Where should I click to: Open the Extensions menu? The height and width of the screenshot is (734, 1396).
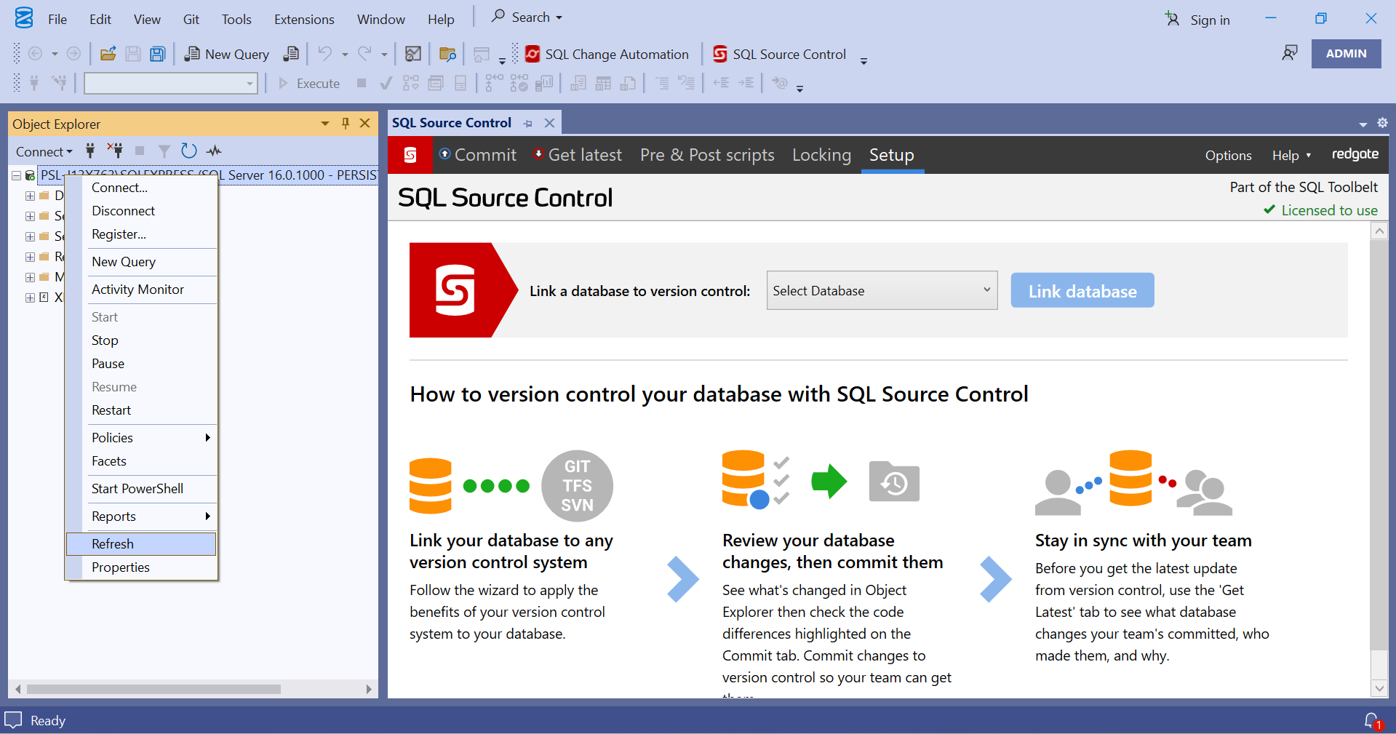pos(304,19)
